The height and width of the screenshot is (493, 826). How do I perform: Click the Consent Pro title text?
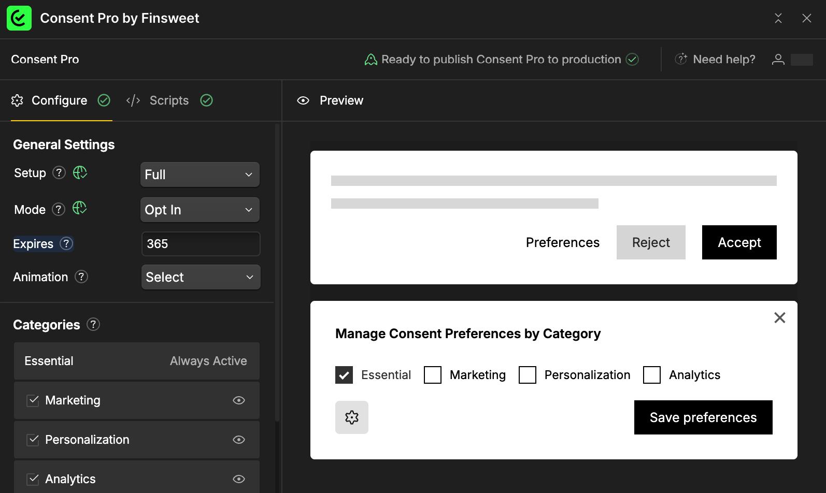[x=45, y=60]
